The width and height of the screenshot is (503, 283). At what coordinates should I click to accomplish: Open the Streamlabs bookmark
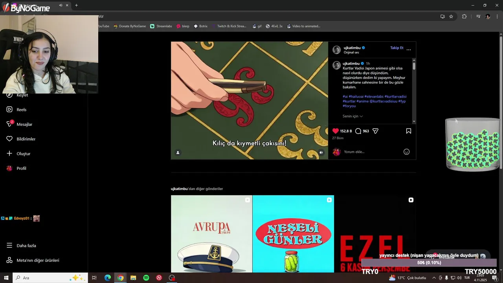161,26
